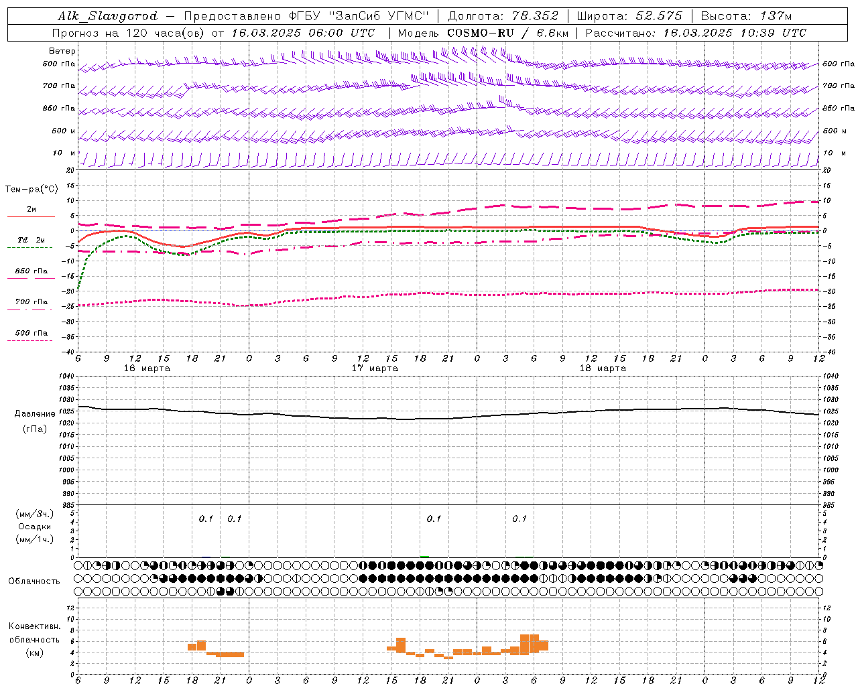
Task: Click the Тем-ра(°C) axis title
Action: [x=32, y=190]
